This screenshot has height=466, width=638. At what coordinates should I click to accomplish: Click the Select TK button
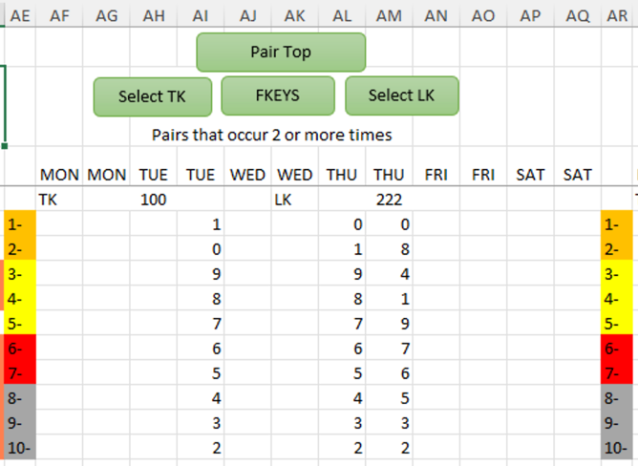coord(153,96)
